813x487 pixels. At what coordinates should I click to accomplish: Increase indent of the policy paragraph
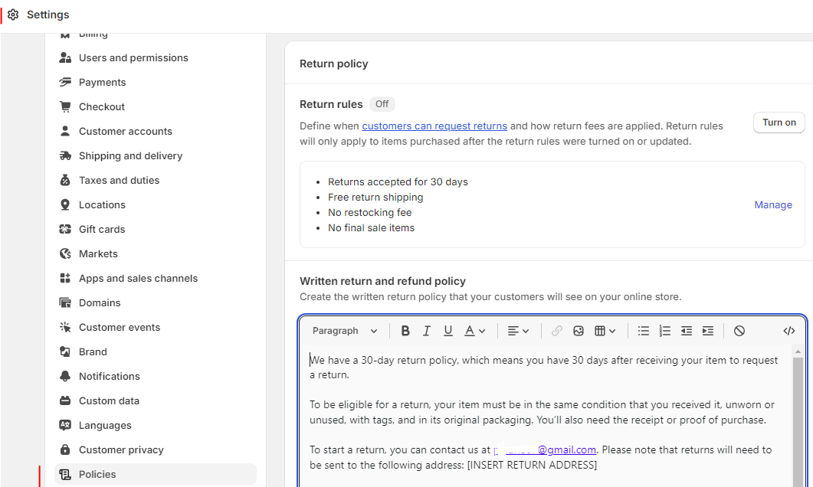[708, 331]
